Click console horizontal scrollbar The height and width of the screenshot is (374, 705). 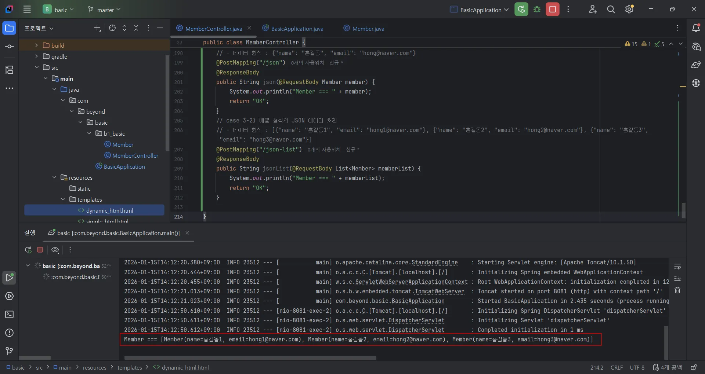click(x=250, y=357)
